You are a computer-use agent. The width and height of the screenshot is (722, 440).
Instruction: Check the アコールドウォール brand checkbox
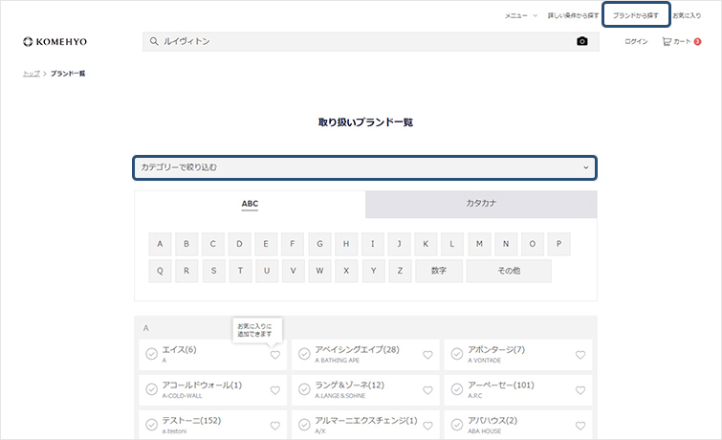point(151,389)
